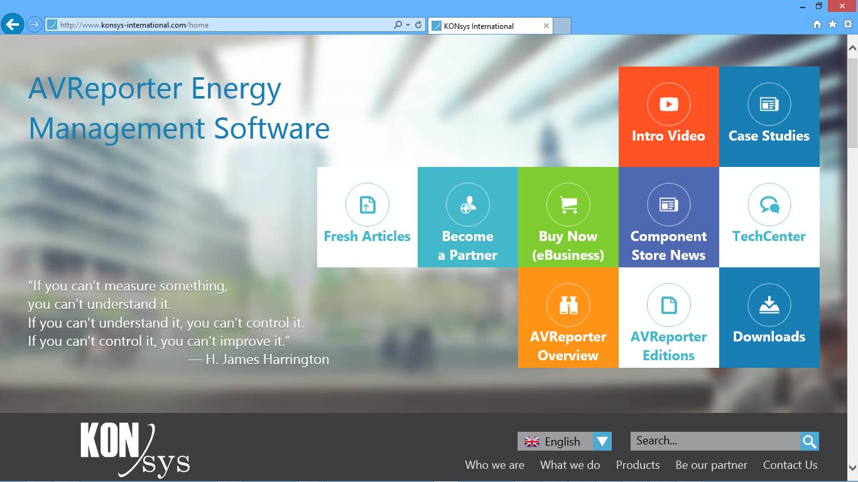Open browser Home icon

point(817,24)
